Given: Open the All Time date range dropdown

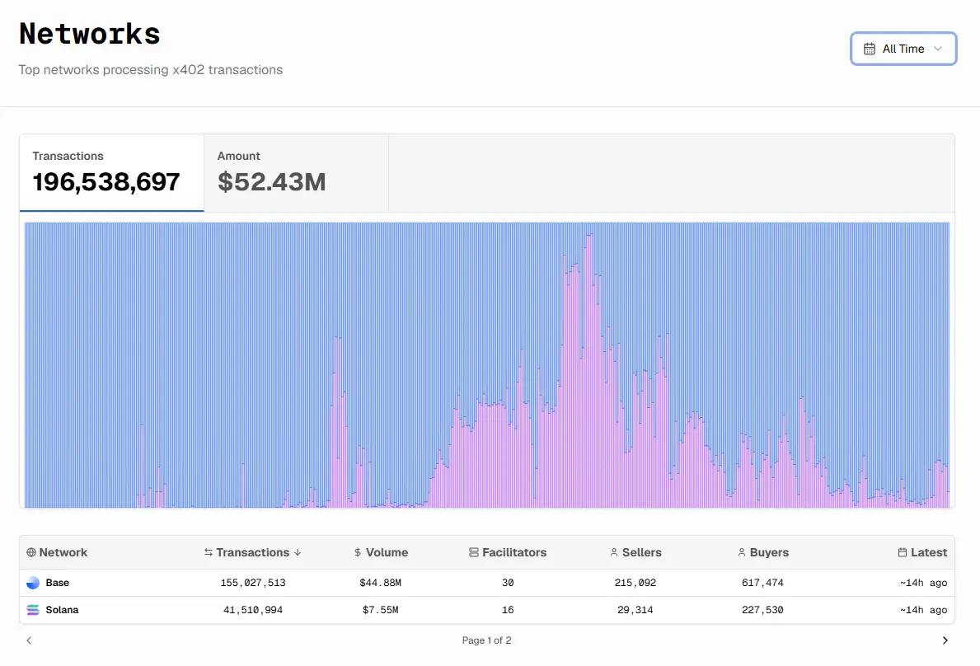Looking at the screenshot, I should pyautogui.click(x=903, y=49).
